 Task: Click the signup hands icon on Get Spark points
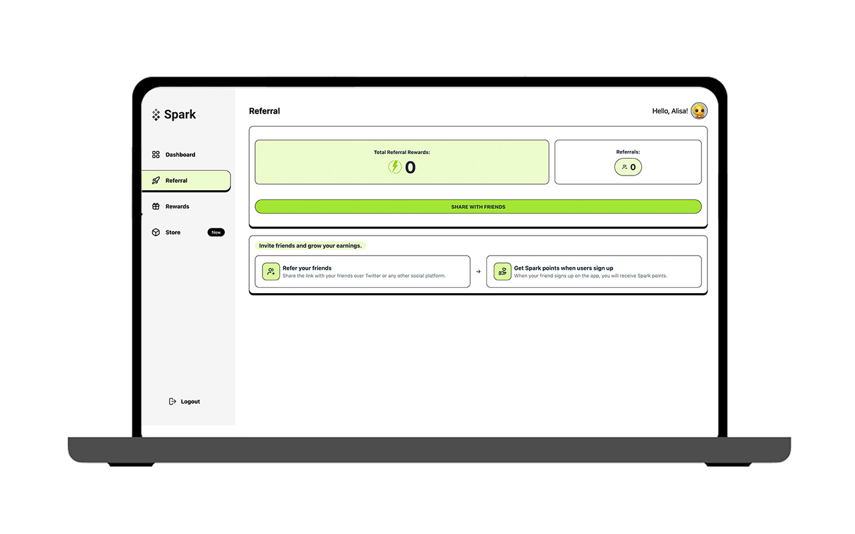click(x=502, y=271)
